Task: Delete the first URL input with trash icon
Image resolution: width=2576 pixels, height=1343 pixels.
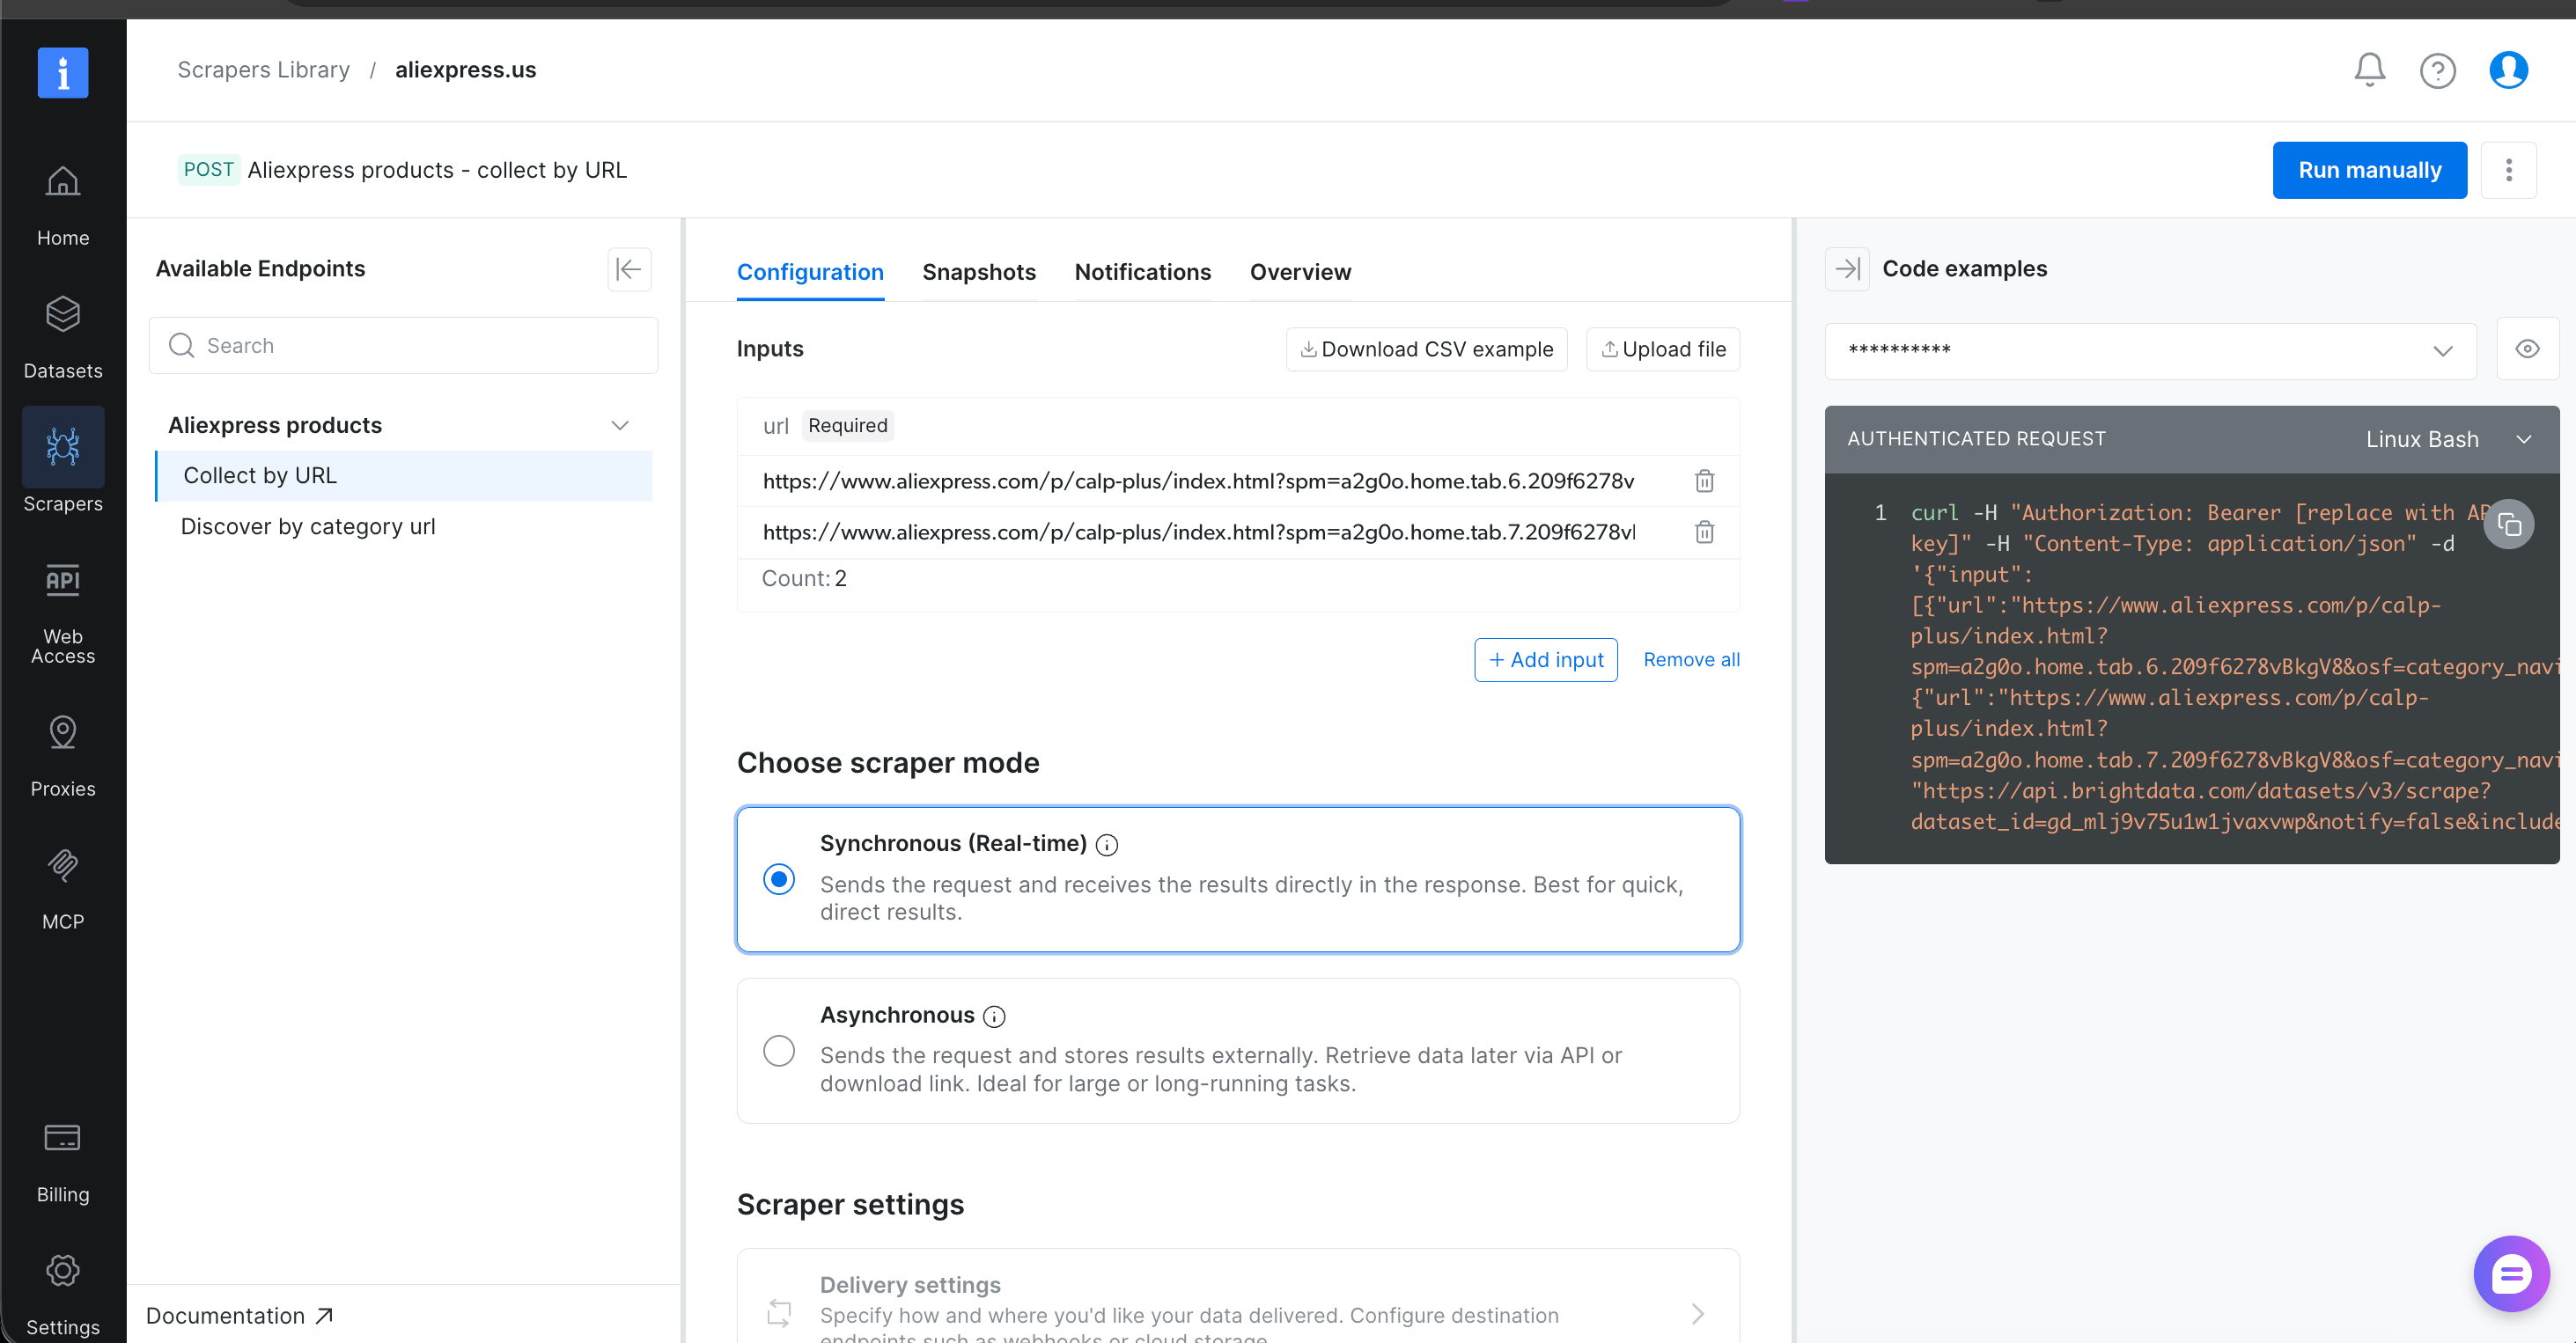Action: coord(1705,481)
